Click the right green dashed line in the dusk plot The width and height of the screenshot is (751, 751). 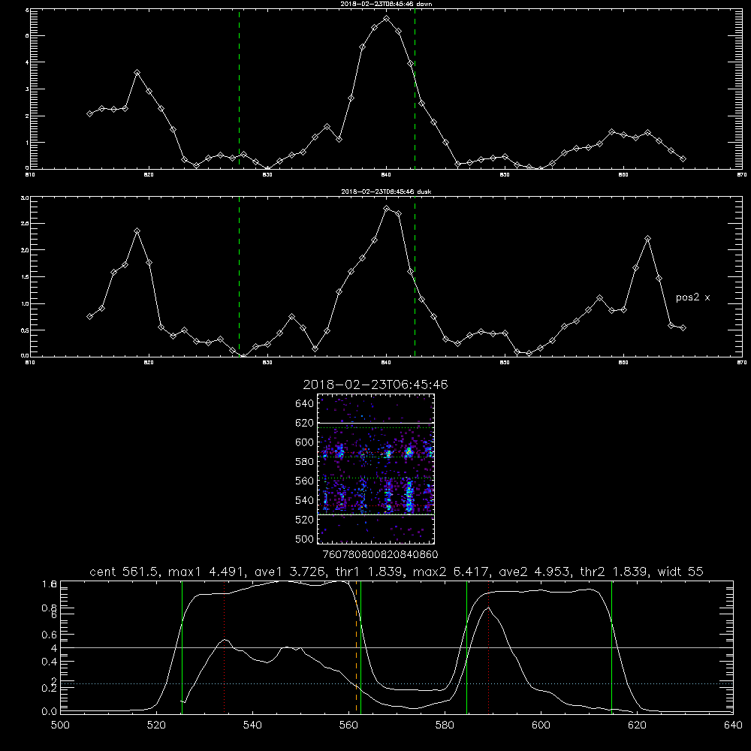tap(415, 276)
